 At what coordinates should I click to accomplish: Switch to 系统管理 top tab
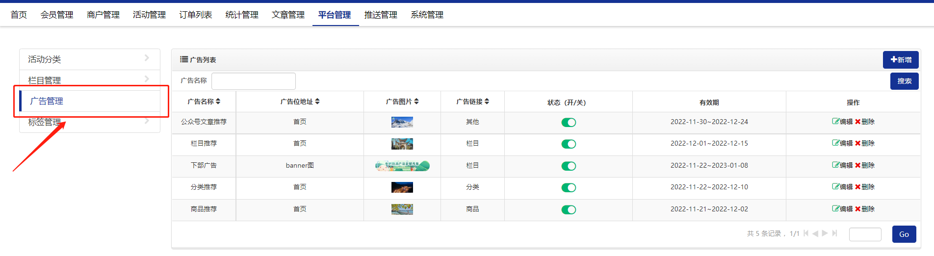(427, 15)
